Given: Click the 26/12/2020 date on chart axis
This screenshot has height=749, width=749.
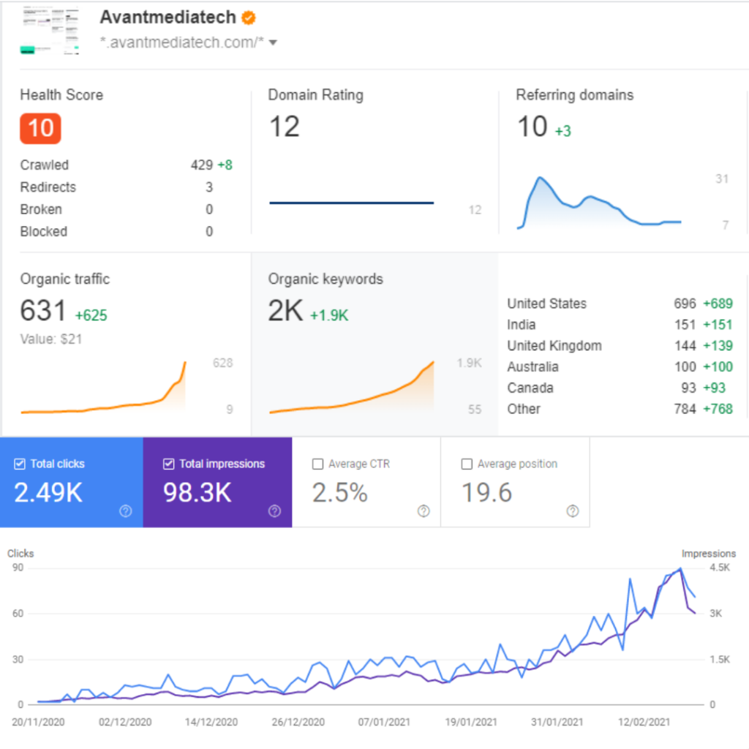Looking at the screenshot, I should (x=298, y=722).
